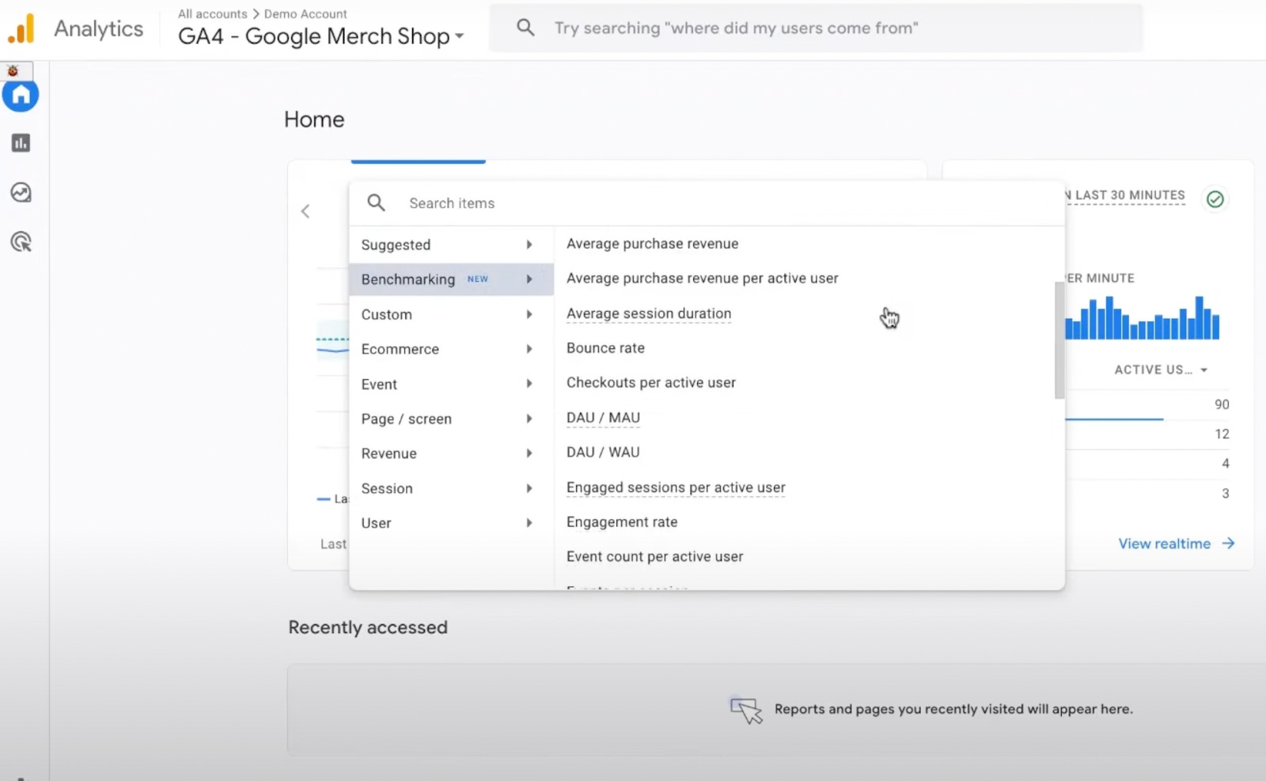
Task: Expand the Benchmarking category
Action: tap(451, 279)
